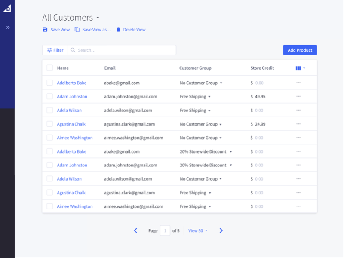Click the page number input field
344x258 pixels.
click(x=165, y=230)
